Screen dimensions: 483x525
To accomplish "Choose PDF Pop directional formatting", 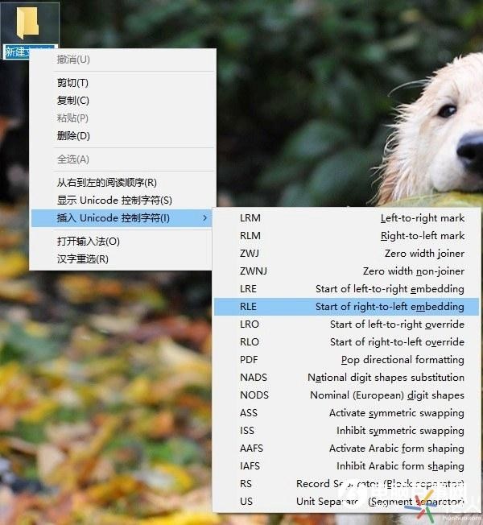I will tap(351, 360).
